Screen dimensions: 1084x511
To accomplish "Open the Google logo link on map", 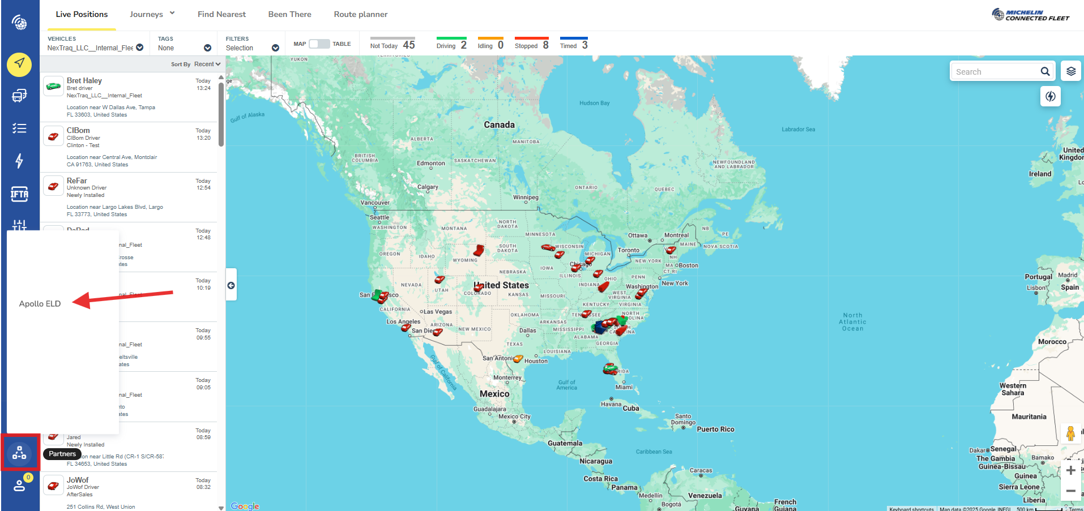I will (245, 506).
